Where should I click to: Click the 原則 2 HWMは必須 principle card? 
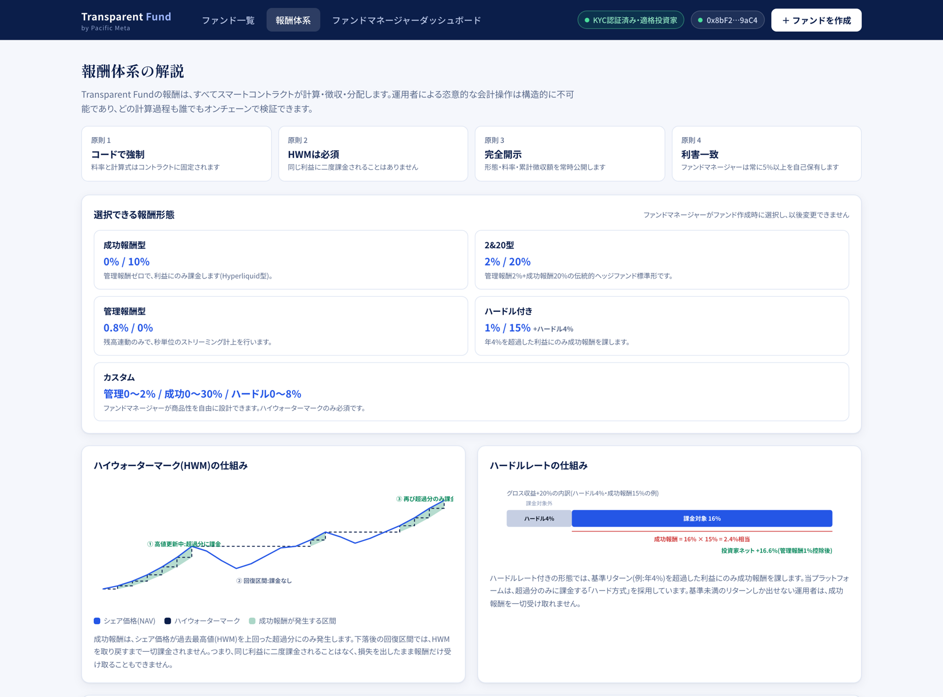373,154
